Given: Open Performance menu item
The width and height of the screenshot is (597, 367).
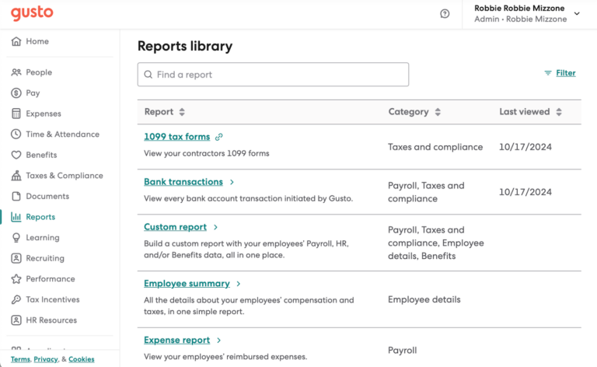Looking at the screenshot, I should point(51,278).
